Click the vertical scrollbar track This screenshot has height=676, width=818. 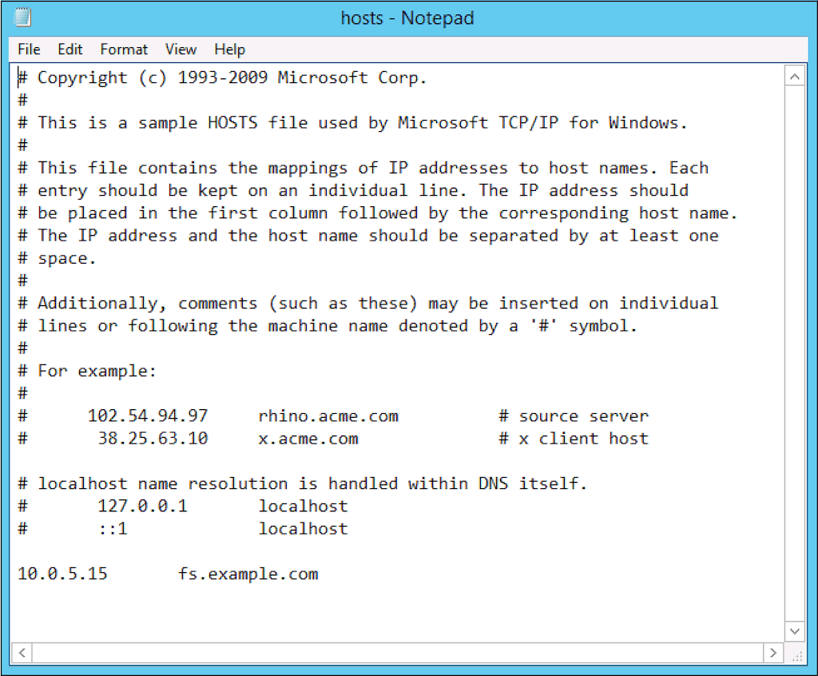795,352
